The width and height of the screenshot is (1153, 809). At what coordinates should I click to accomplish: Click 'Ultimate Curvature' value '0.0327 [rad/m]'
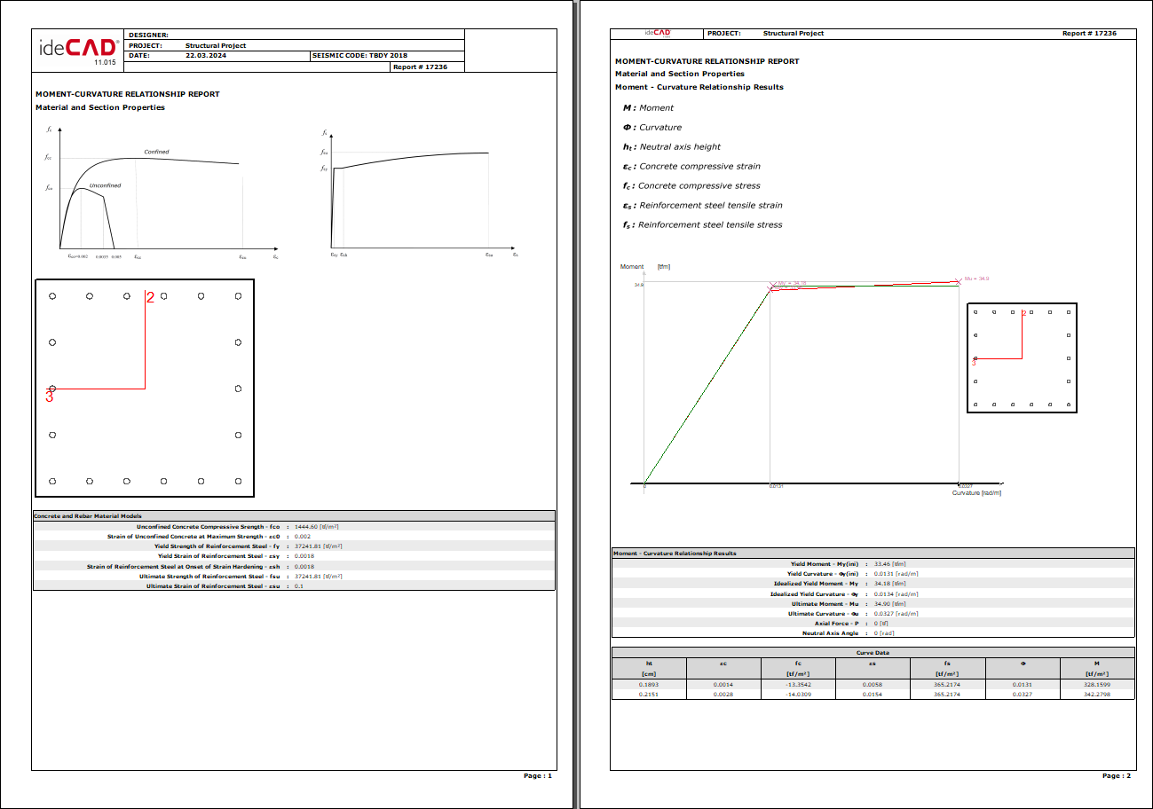(896, 614)
